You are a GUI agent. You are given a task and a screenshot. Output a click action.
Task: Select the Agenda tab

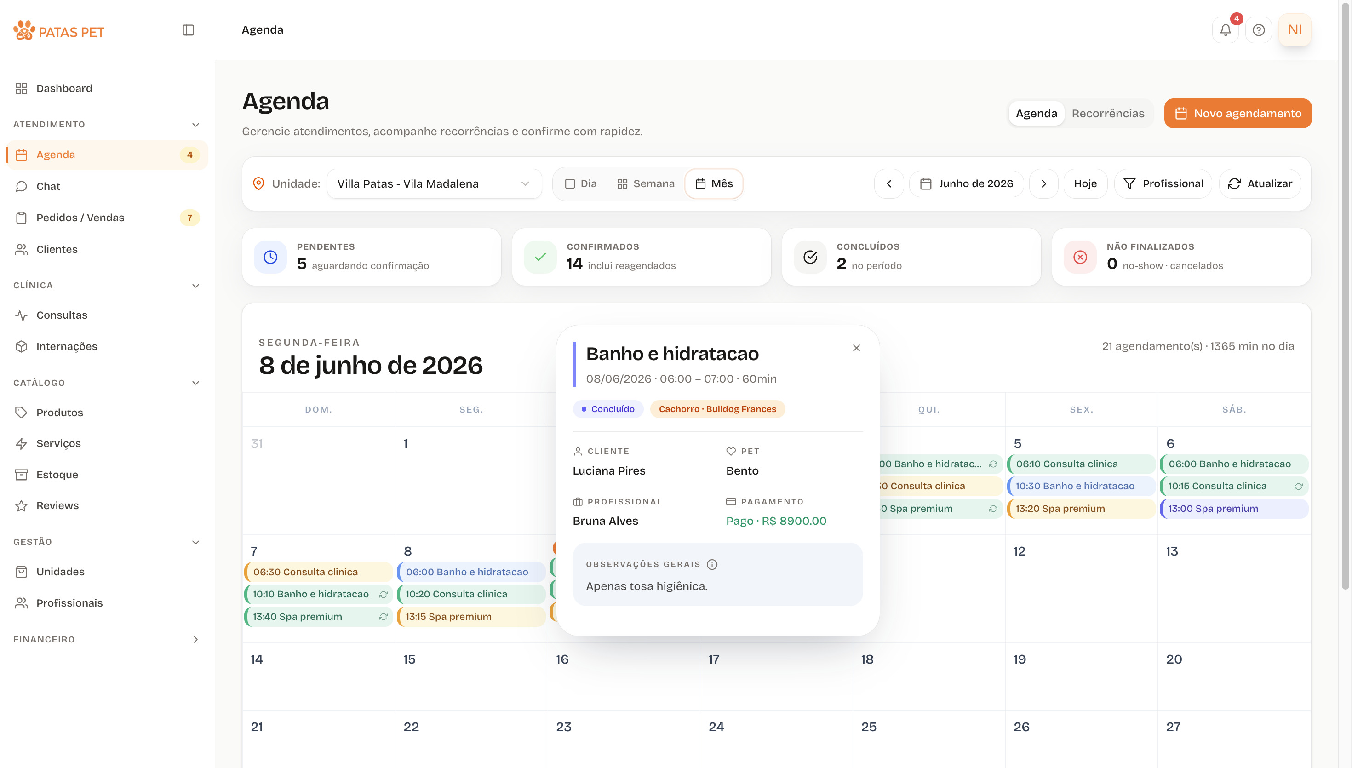pos(1036,114)
